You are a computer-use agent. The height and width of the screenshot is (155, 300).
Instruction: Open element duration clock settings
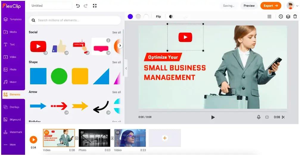(281, 17)
